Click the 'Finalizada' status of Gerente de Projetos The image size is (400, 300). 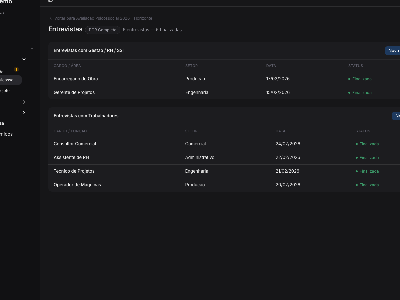[x=360, y=93]
